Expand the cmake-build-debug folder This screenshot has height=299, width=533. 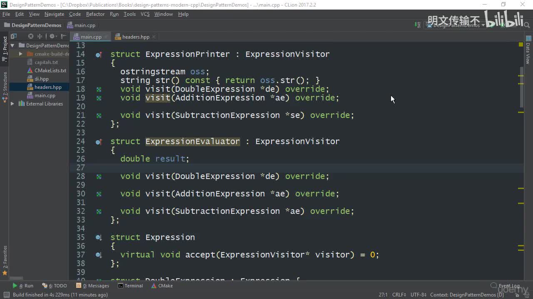21,54
